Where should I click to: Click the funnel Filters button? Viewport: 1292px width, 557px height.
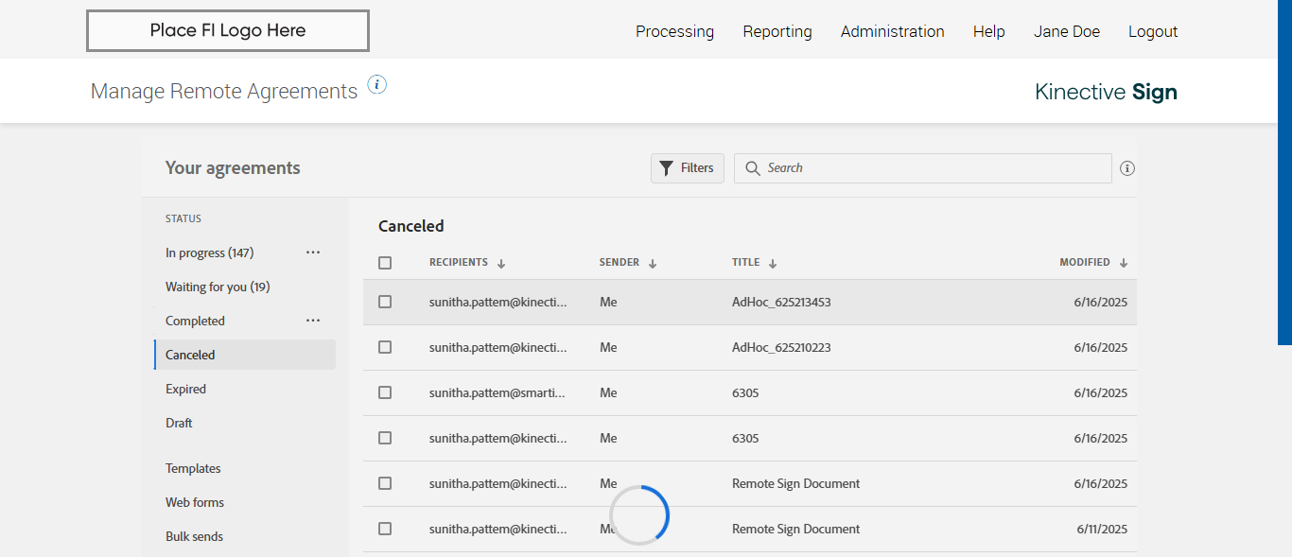688,168
